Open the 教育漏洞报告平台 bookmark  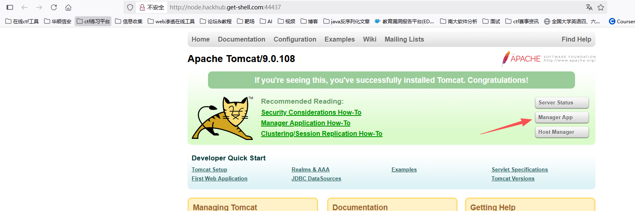405,21
